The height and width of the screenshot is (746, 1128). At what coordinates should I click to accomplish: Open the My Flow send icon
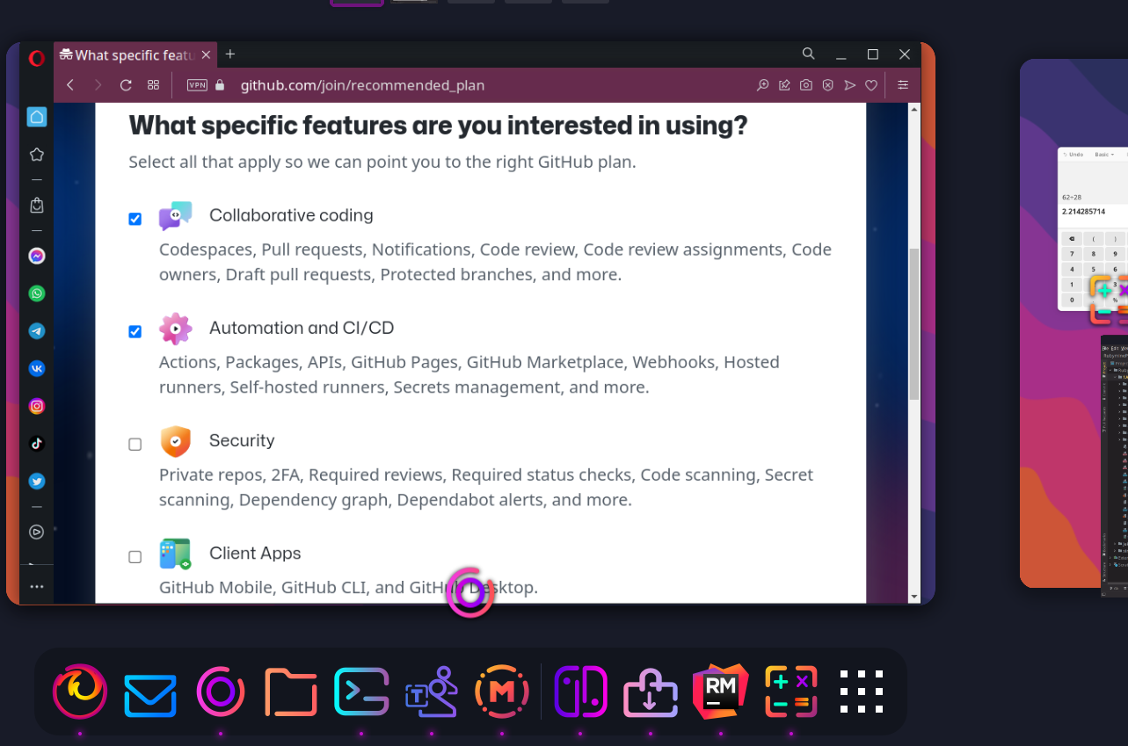click(x=849, y=85)
